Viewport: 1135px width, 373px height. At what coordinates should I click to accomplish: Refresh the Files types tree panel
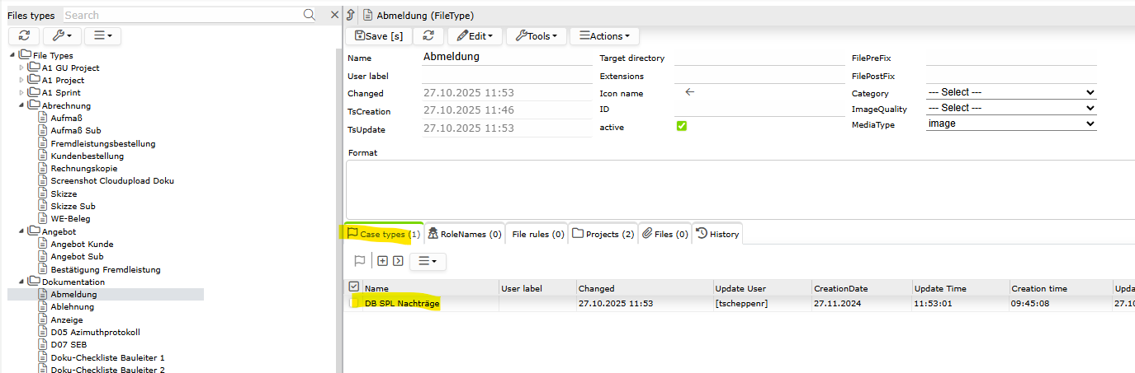(x=23, y=35)
